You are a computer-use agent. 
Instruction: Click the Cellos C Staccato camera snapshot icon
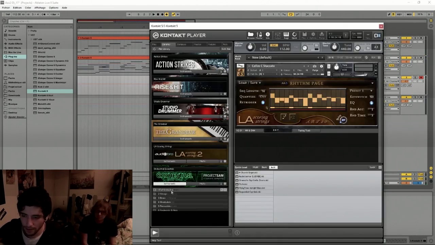[314, 66]
